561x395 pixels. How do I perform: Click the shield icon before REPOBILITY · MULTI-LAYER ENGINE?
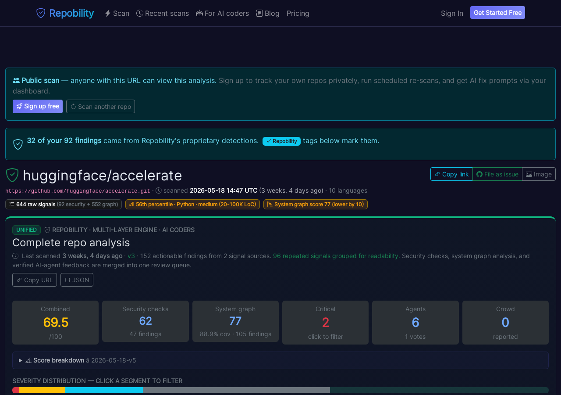[47, 230]
